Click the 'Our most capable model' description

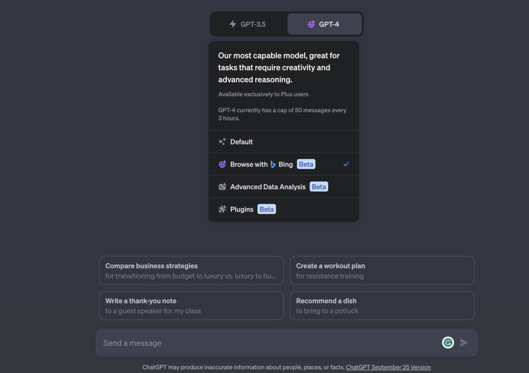pos(279,68)
